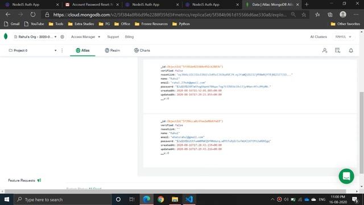The width and height of the screenshot is (364, 205).
Task: Open Office bookmark folder
Action: click(122, 24)
